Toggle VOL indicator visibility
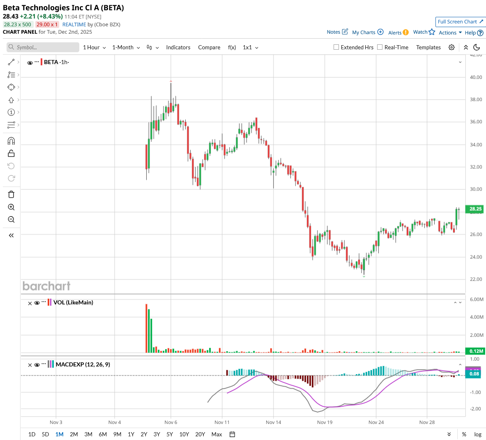This screenshot has height=440, width=486. [37, 303]
